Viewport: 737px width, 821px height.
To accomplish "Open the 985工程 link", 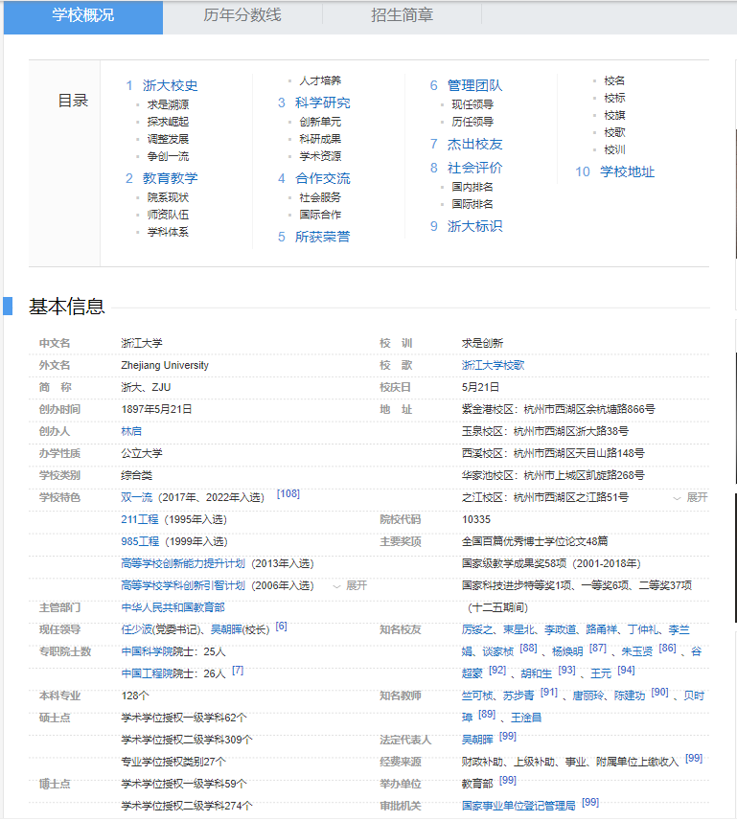I will pyautogui.click(x=140, y=541).
